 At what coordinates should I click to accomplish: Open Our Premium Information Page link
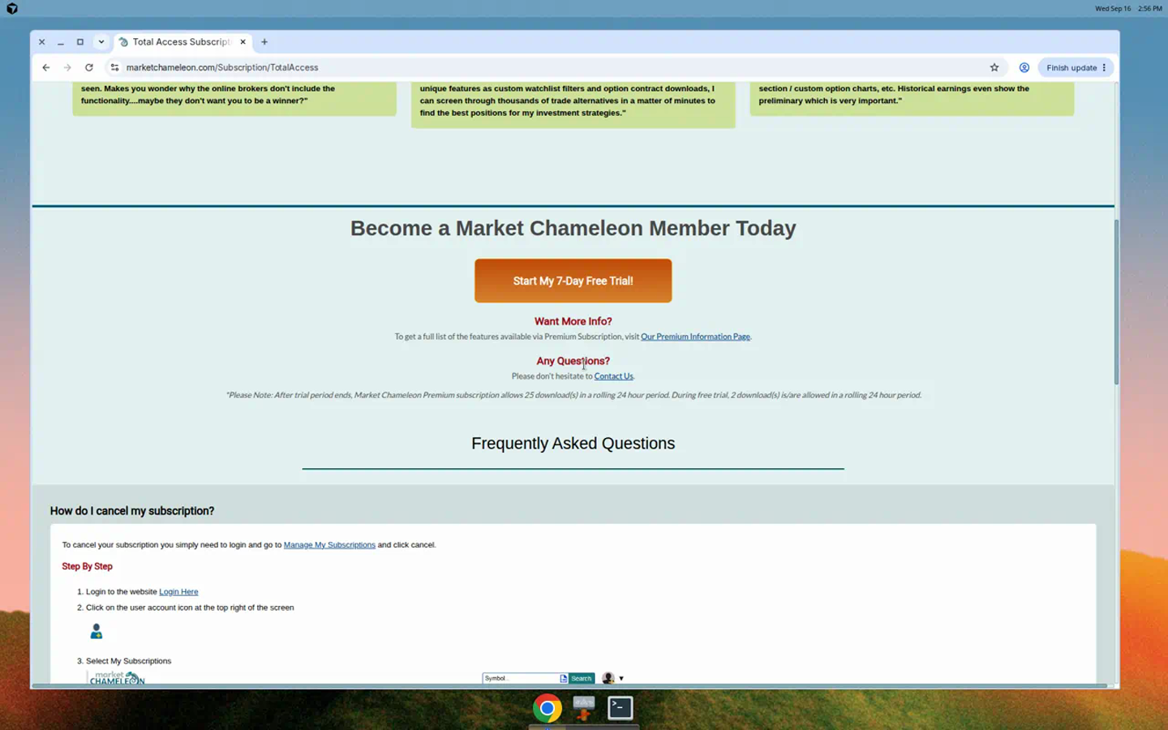pyautogui.click(x=695, y=337)
